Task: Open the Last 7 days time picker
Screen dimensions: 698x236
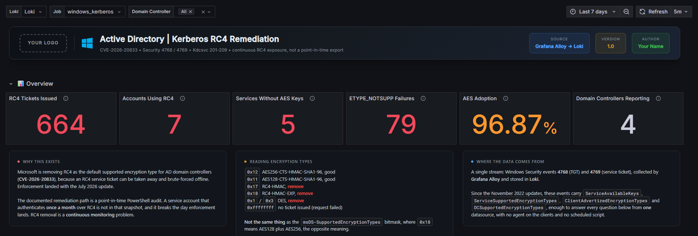Action: point(593,11)
